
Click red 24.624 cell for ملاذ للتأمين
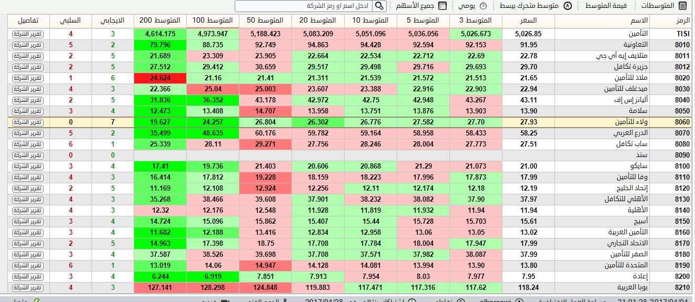pos(160,78)
